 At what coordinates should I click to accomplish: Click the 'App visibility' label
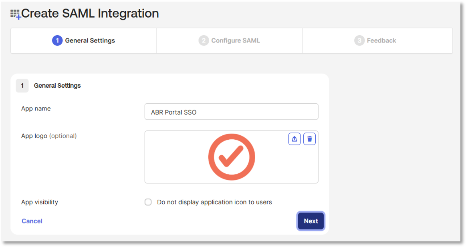[x=40, y=202]
